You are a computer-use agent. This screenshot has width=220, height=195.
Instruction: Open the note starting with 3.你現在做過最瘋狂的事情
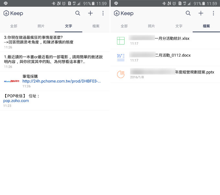pos(39,40)
